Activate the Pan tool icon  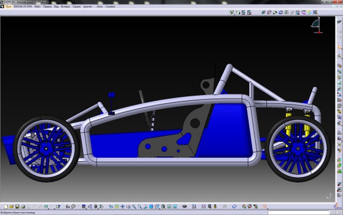(123, 207)
